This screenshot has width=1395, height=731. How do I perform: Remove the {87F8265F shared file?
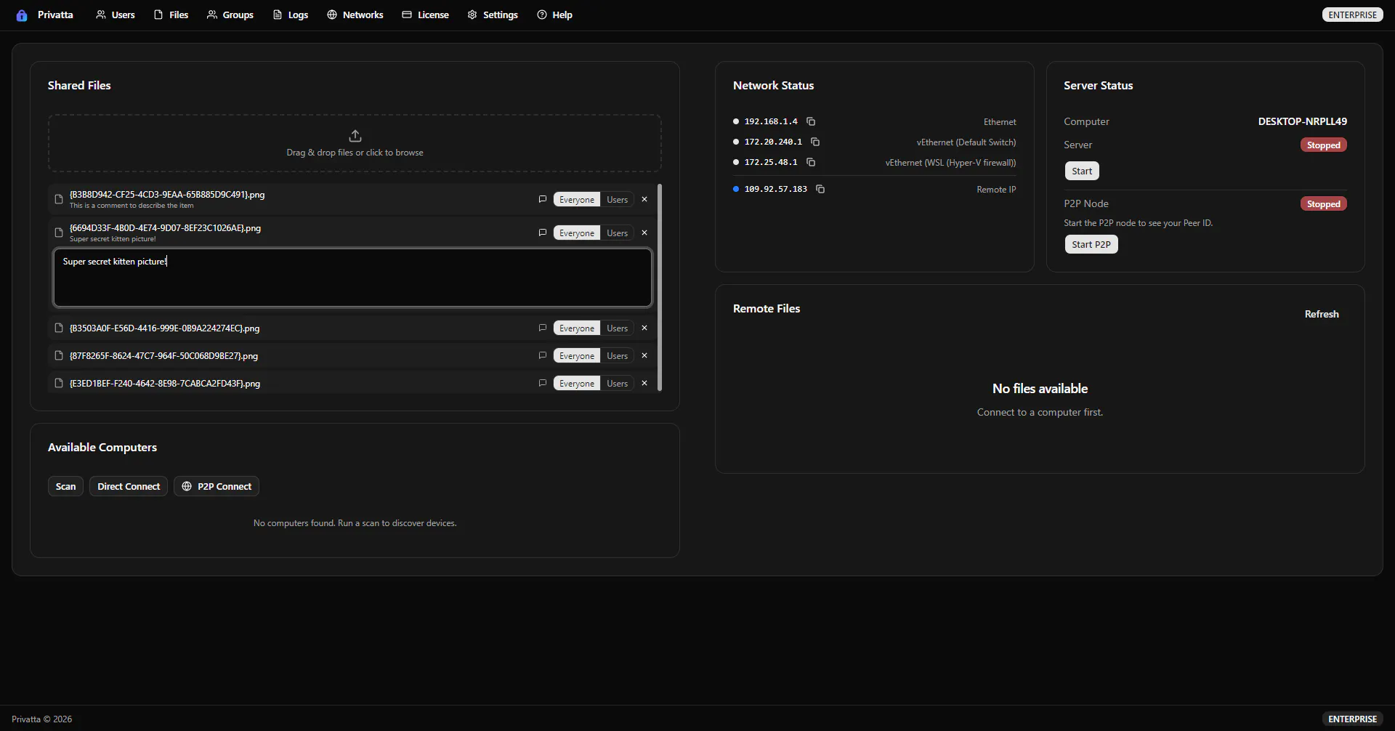point(644,355)
